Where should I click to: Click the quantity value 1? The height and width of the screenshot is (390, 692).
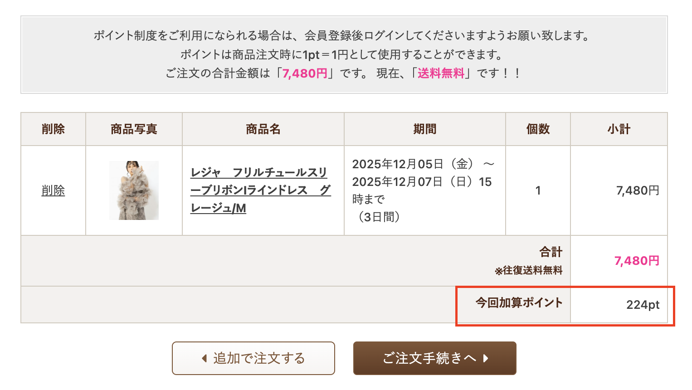pos(538,190)
